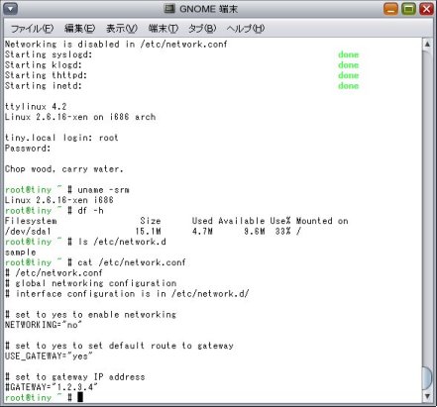Open the タブ(B) menu

click(202, 29)
